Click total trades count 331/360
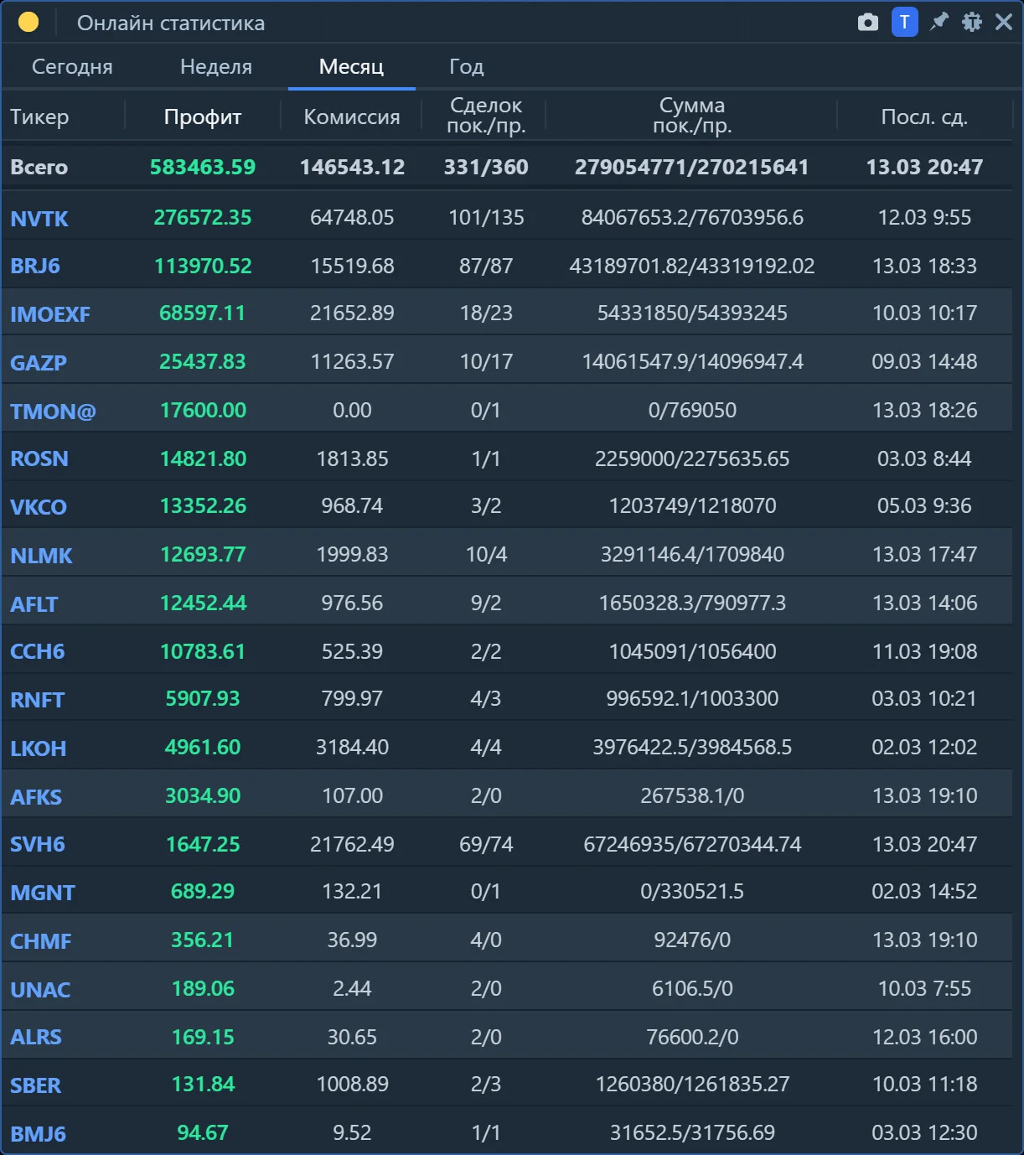The width and height of the screenshot is (1024, 1155). [486, 167]
